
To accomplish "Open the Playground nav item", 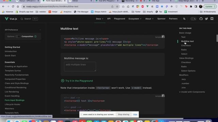I will tap(120, 19).
